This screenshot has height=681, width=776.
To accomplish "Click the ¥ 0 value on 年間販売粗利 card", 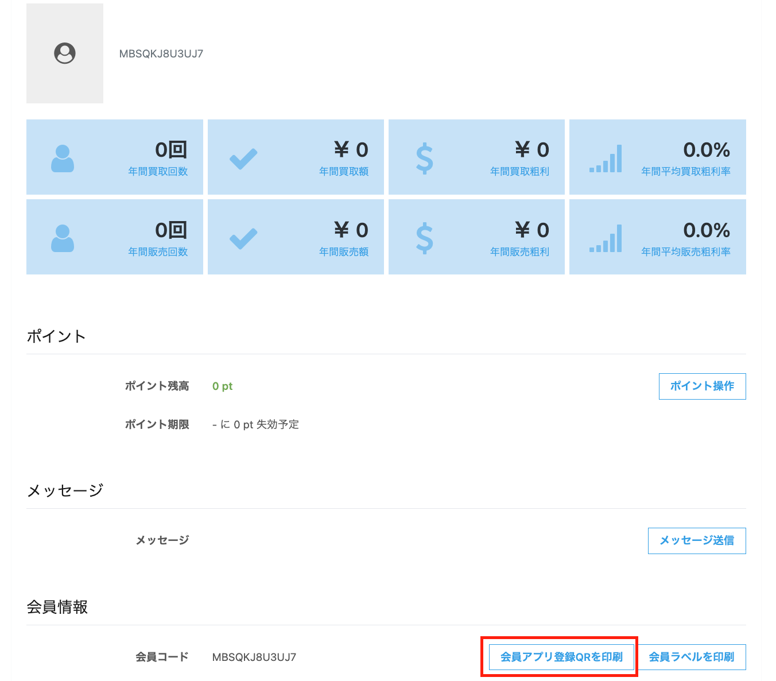I will pyautogui.click(x=532, y=230).
